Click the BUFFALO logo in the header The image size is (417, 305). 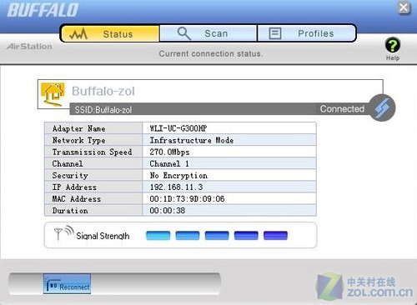(43, 10)
